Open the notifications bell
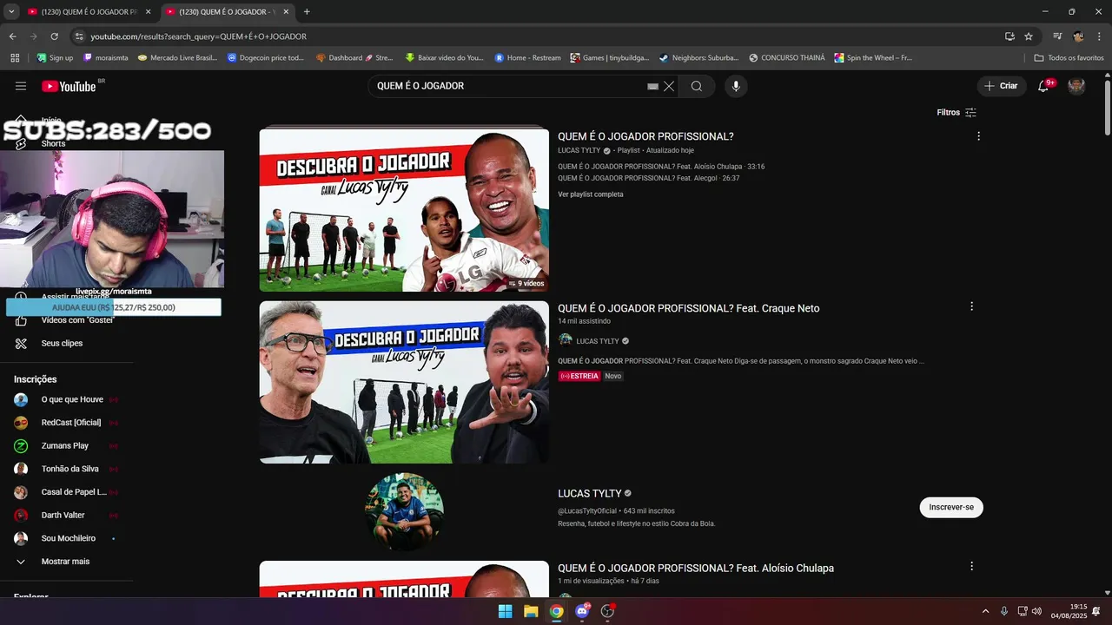 tap(1043, 86)
